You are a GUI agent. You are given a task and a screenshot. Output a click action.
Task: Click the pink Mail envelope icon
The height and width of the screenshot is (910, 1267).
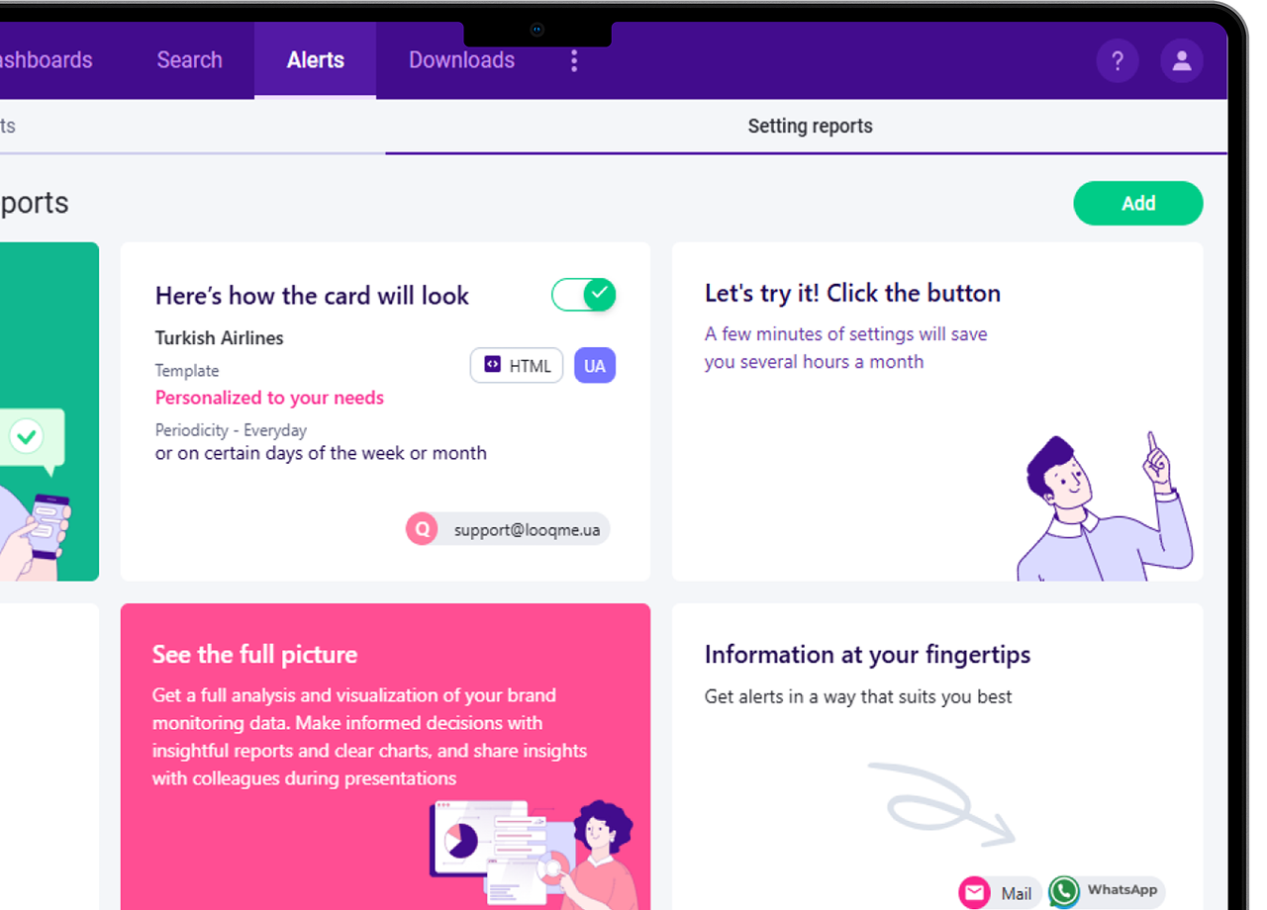(x=975, y=893)
